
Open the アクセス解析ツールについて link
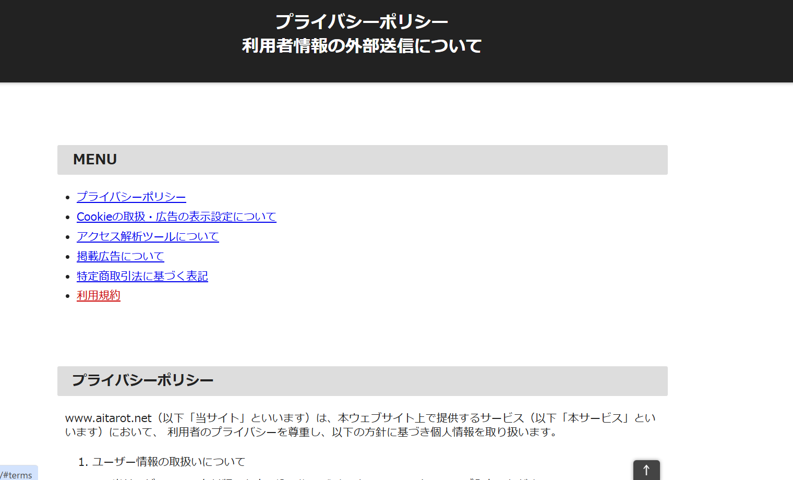pos(148,236)
